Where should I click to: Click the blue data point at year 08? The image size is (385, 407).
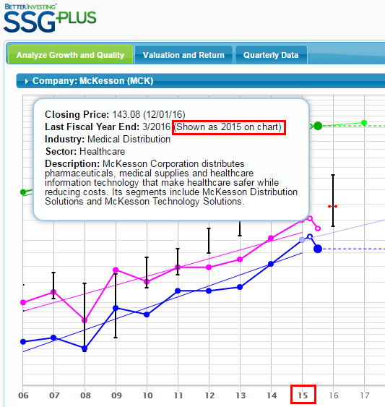click(85, 348)
